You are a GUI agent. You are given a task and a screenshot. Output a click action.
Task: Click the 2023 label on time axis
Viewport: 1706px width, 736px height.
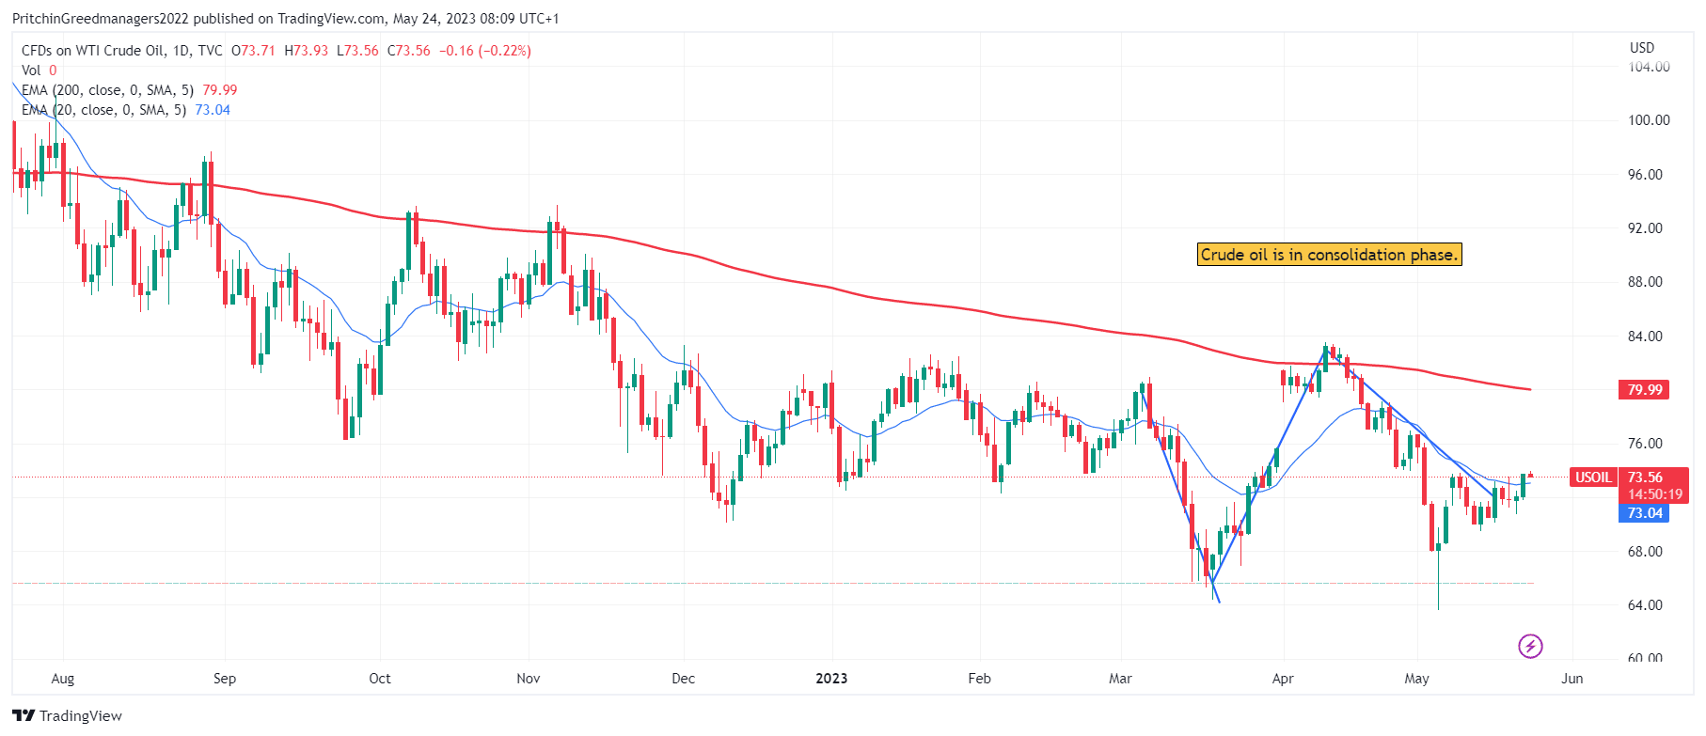coord(831,678)
